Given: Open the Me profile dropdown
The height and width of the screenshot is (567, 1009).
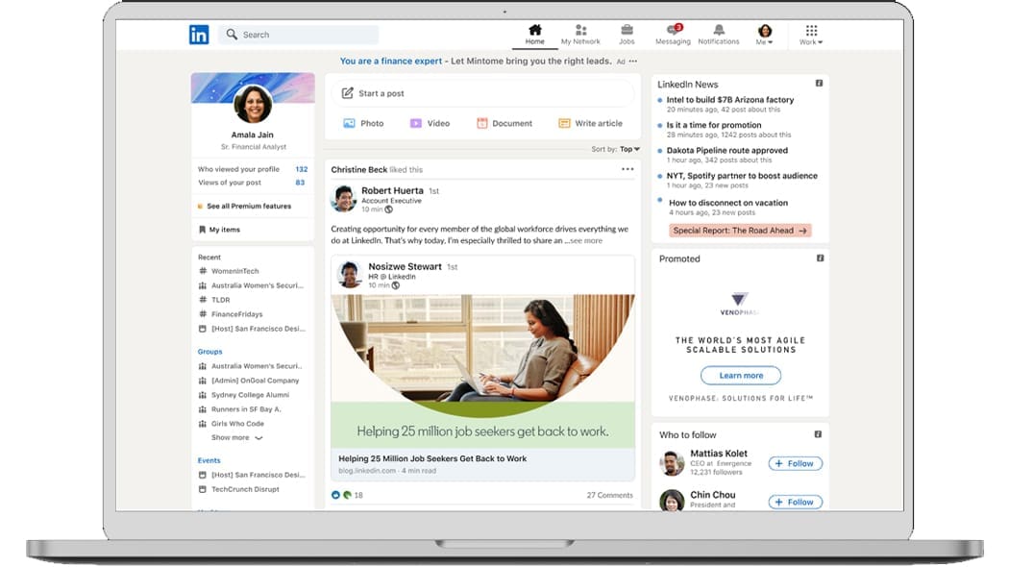Looking at the screenshot, I should click(x=765, y=35).
